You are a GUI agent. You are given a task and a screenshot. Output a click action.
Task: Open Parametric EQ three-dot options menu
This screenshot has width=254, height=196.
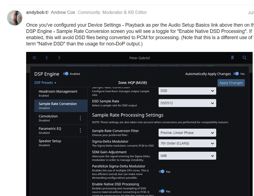click(x=80, y=130)
